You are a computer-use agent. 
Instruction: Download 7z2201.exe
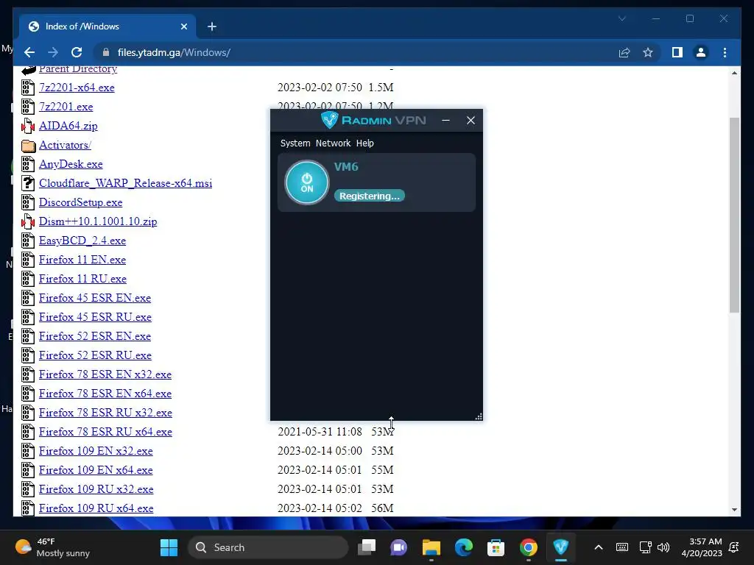click(x=66, y=107)
